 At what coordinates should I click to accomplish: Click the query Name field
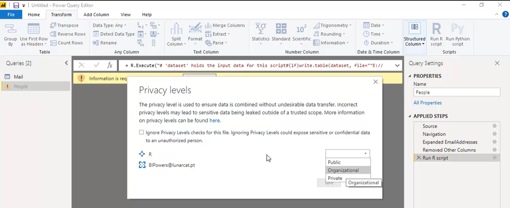tap(457, 92)
